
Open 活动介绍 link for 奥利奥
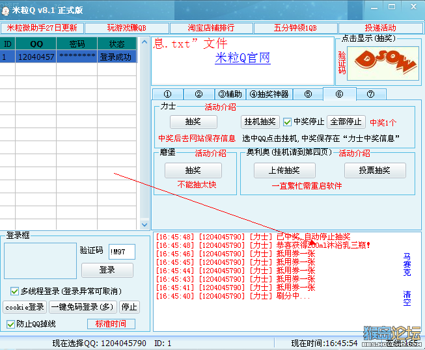tap(354, 154)
